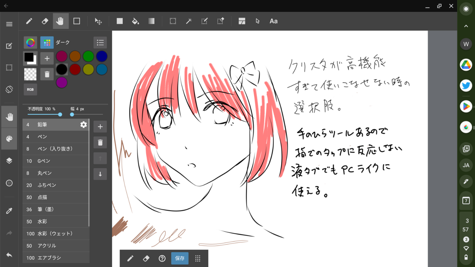Pick the olive yellow palette swatch
This screenshot has width=475, height=267.
88,69
